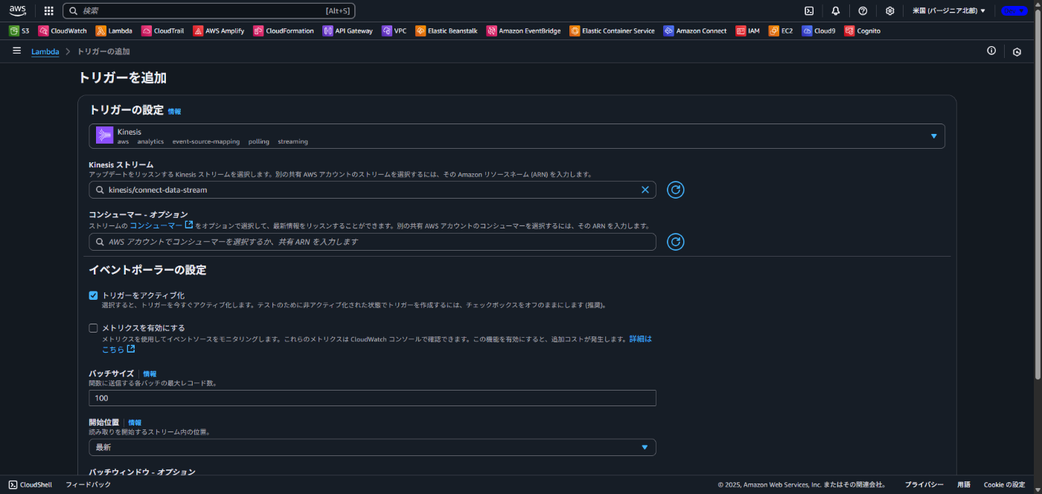
Task: Open Amazon Connect shortcut
Action: pyautogui.click(x=695, y=31)
